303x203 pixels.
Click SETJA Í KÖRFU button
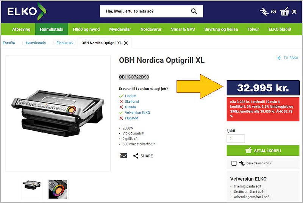click(263, 151)
